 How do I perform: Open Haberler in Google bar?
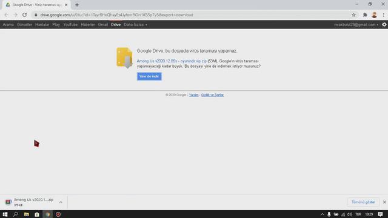click(88, 25)
